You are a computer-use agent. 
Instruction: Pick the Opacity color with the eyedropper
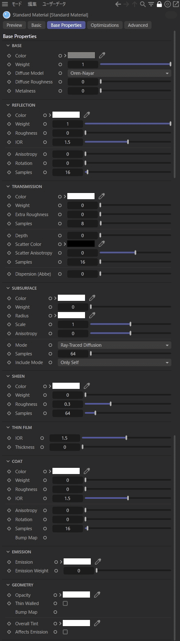(x=97, y=595)
